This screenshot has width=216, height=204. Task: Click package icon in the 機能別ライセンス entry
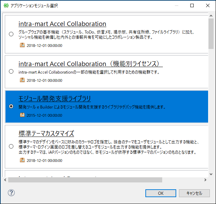click(22, 80)
